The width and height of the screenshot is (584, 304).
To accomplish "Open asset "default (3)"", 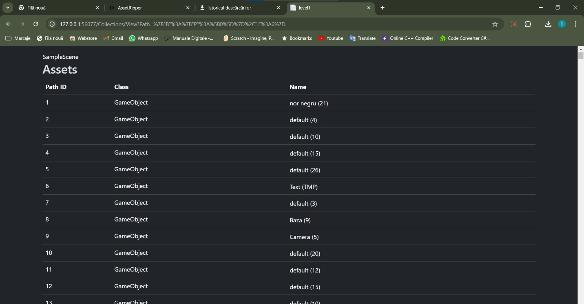I will (303, 203).
